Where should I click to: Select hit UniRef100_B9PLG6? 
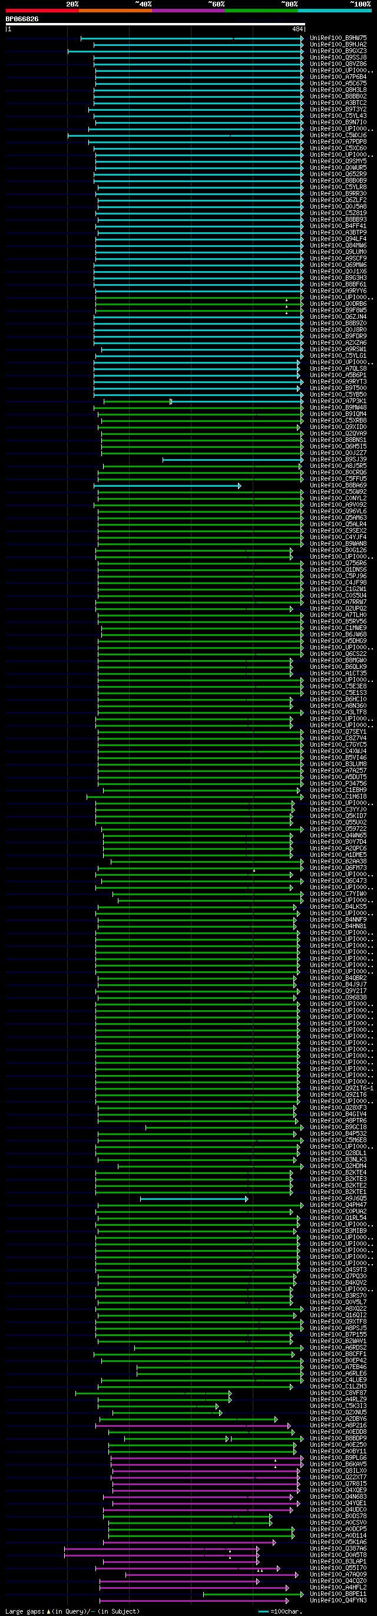(x=338, y=1458)
